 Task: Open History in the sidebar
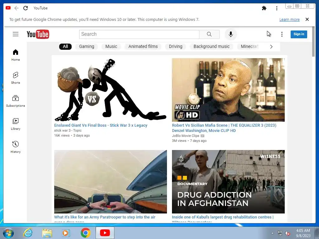pyautogui.click(x=16, y=147)
